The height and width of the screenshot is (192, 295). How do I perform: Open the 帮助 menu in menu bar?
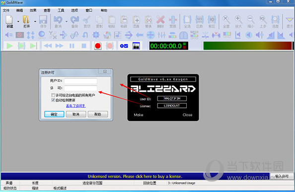point(104,10)
